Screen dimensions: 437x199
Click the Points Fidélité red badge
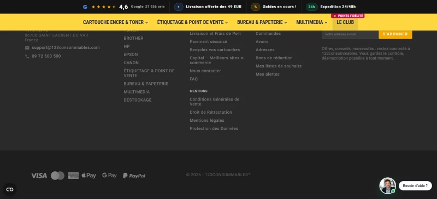click(348, 16)
